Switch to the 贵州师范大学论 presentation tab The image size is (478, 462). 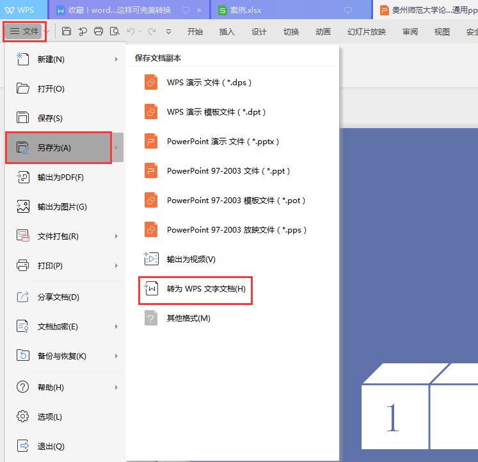click(x=426, y=10)
